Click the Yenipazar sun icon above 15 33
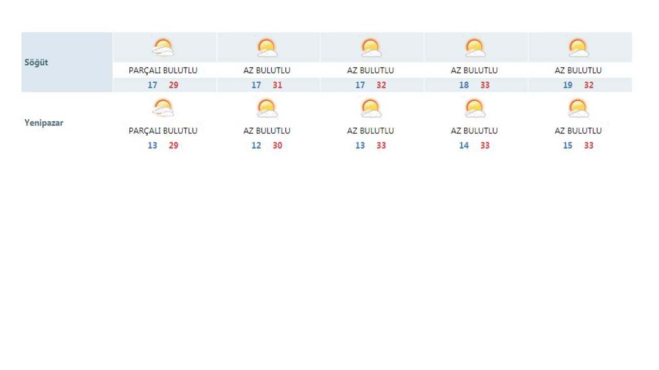Screen dimensions: 659x370 [x=578, y=108]
